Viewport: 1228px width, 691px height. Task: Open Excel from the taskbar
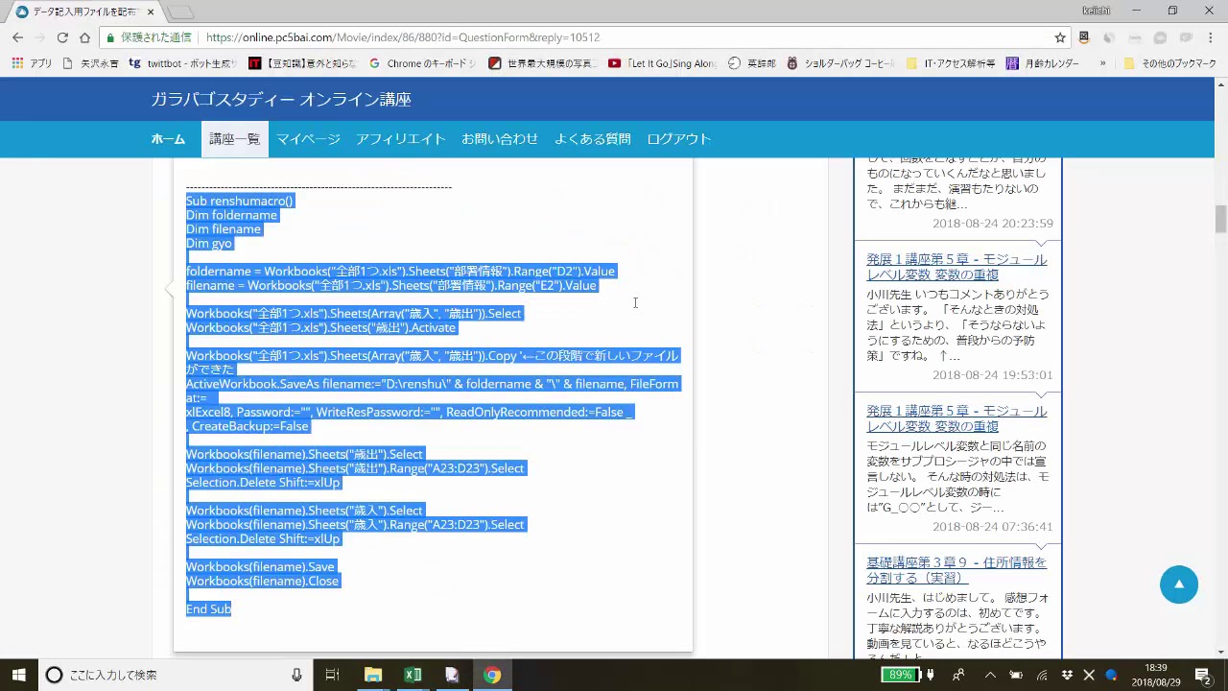click(413, 675)
